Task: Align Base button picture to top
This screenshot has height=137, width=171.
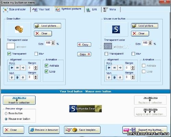Action: (x=12, y=78)
